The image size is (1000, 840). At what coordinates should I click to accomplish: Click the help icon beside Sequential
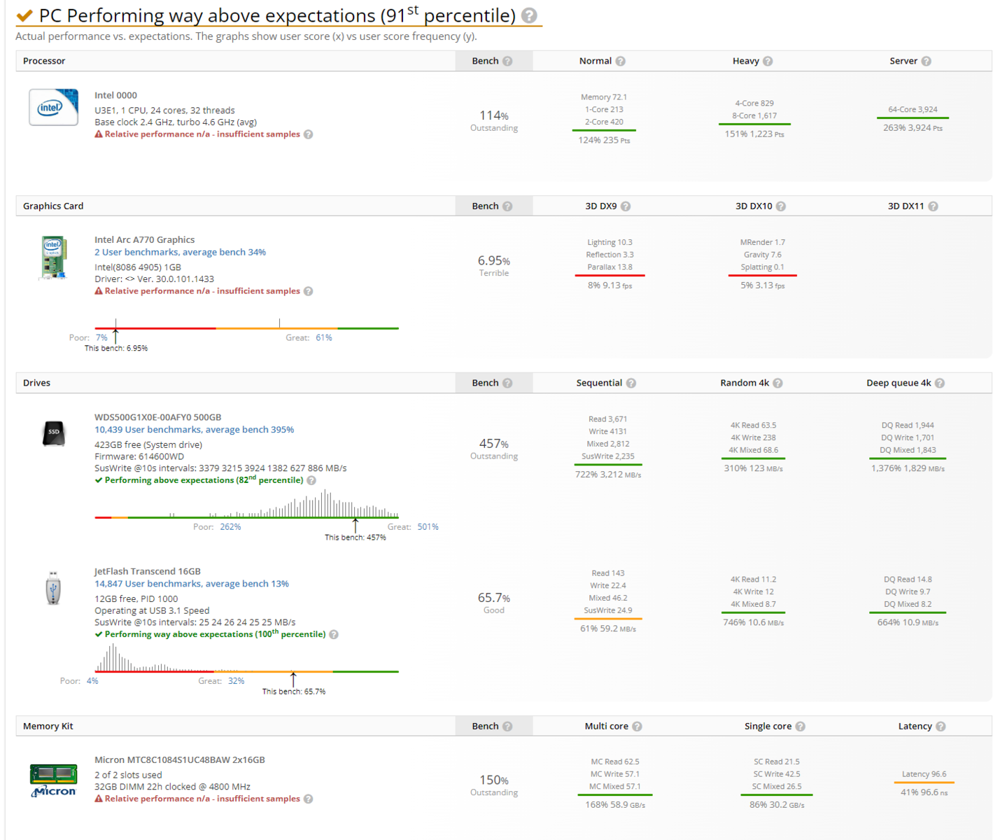631,383
